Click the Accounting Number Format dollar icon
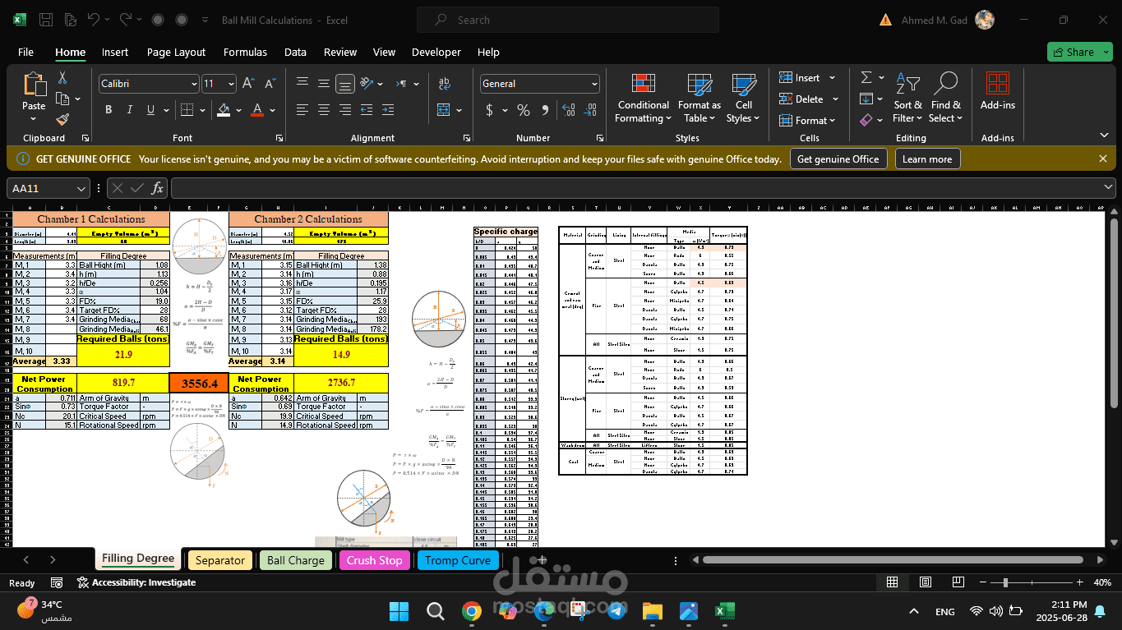 (x=490, y=110)
